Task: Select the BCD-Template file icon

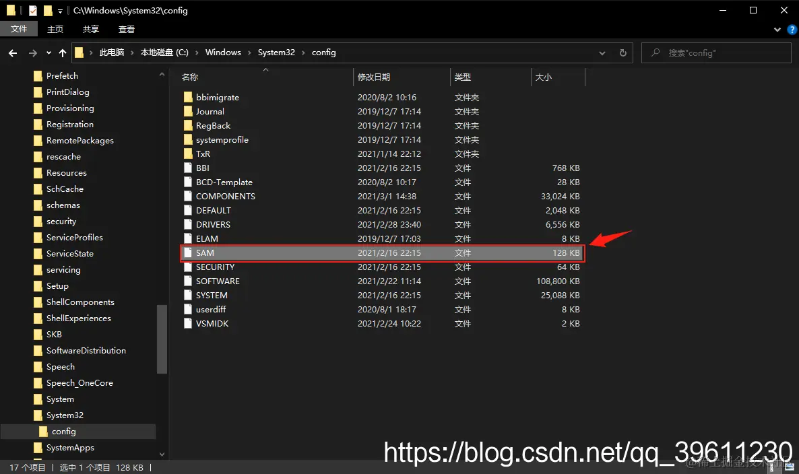Action: 188,182
